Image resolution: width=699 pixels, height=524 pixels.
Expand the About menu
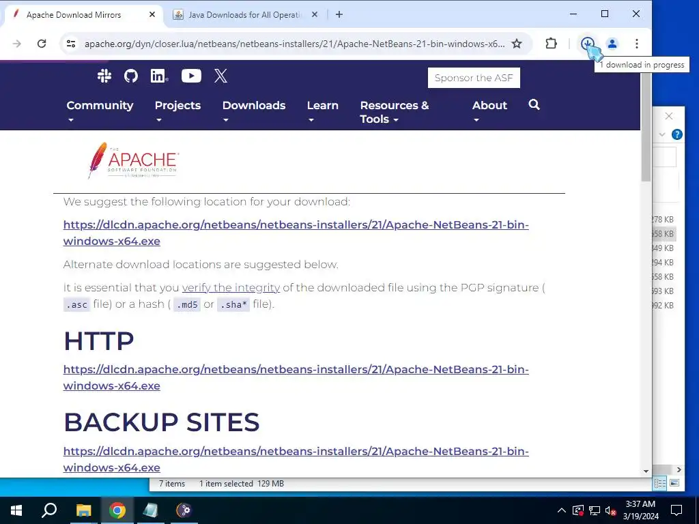coord(489,111)
